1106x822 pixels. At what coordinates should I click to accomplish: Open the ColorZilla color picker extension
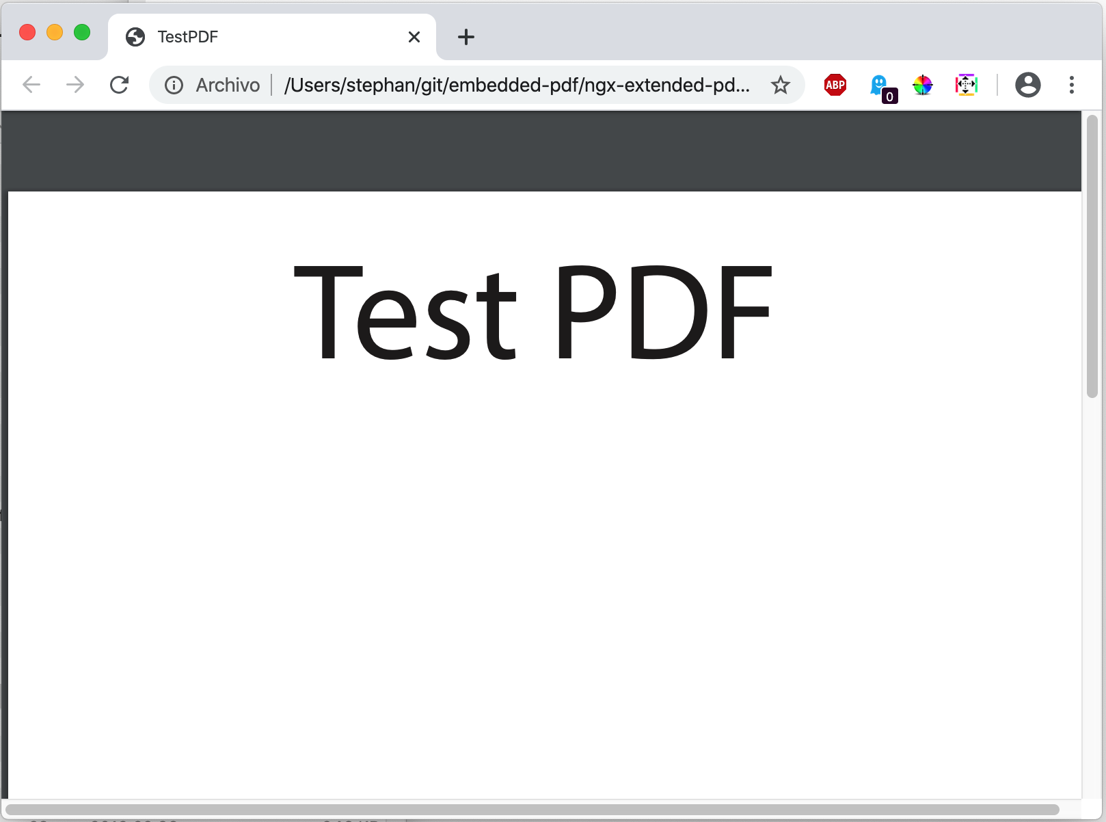[x=922, y=85]
